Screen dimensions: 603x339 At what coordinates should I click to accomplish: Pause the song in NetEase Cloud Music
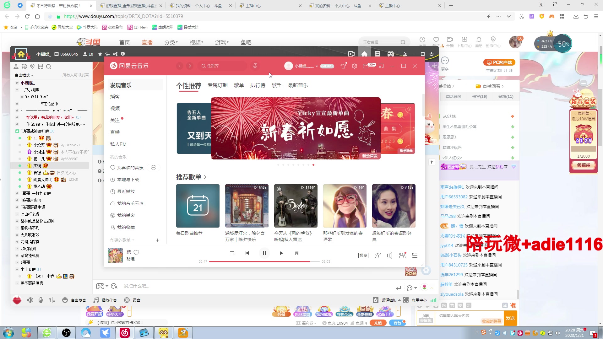(x=264, y=253)
